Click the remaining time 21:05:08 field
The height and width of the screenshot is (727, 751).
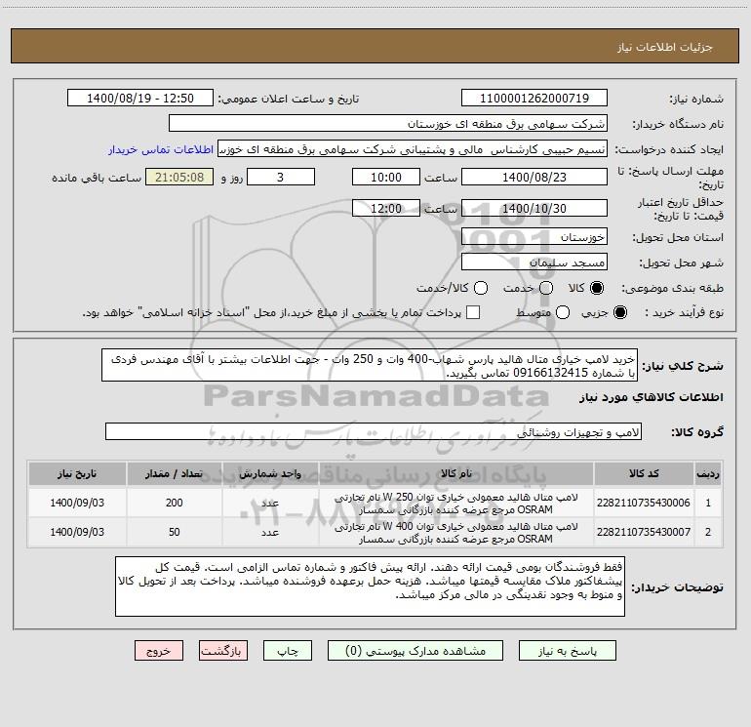click(179, 177)
